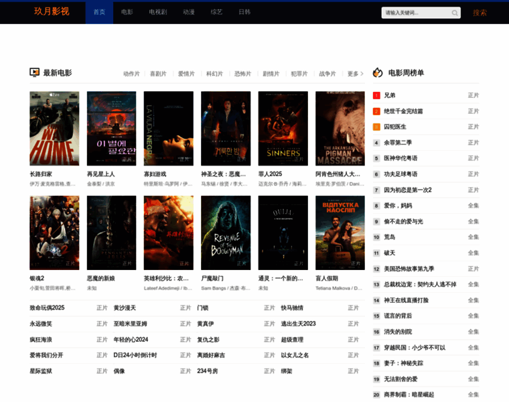Open Ouija 通灵 movie poster
509x402 pixels.
pyautogui.click(x=283, y=232)
